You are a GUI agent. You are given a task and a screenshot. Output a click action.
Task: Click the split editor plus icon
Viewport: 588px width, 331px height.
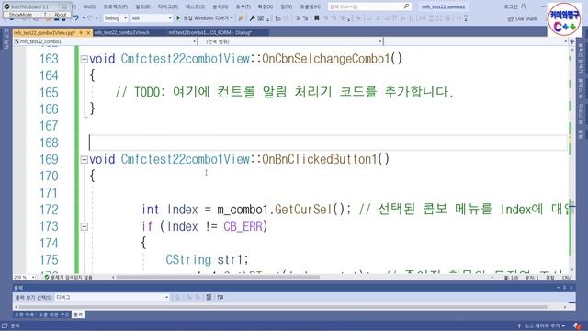tap(571, 41)
